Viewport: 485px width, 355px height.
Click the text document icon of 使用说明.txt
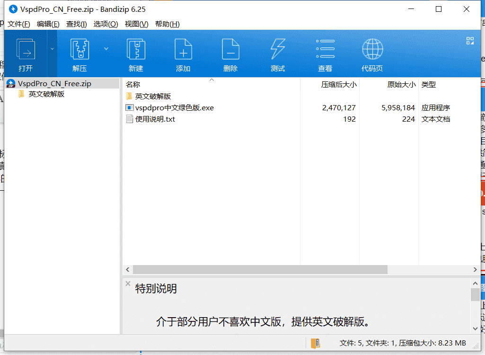coord(129,119)
